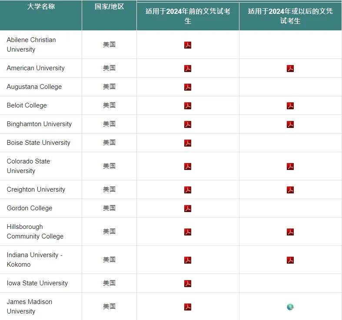Click 美国 in the Augustana College row
342x320 pixels.
(x=109, y=87)
